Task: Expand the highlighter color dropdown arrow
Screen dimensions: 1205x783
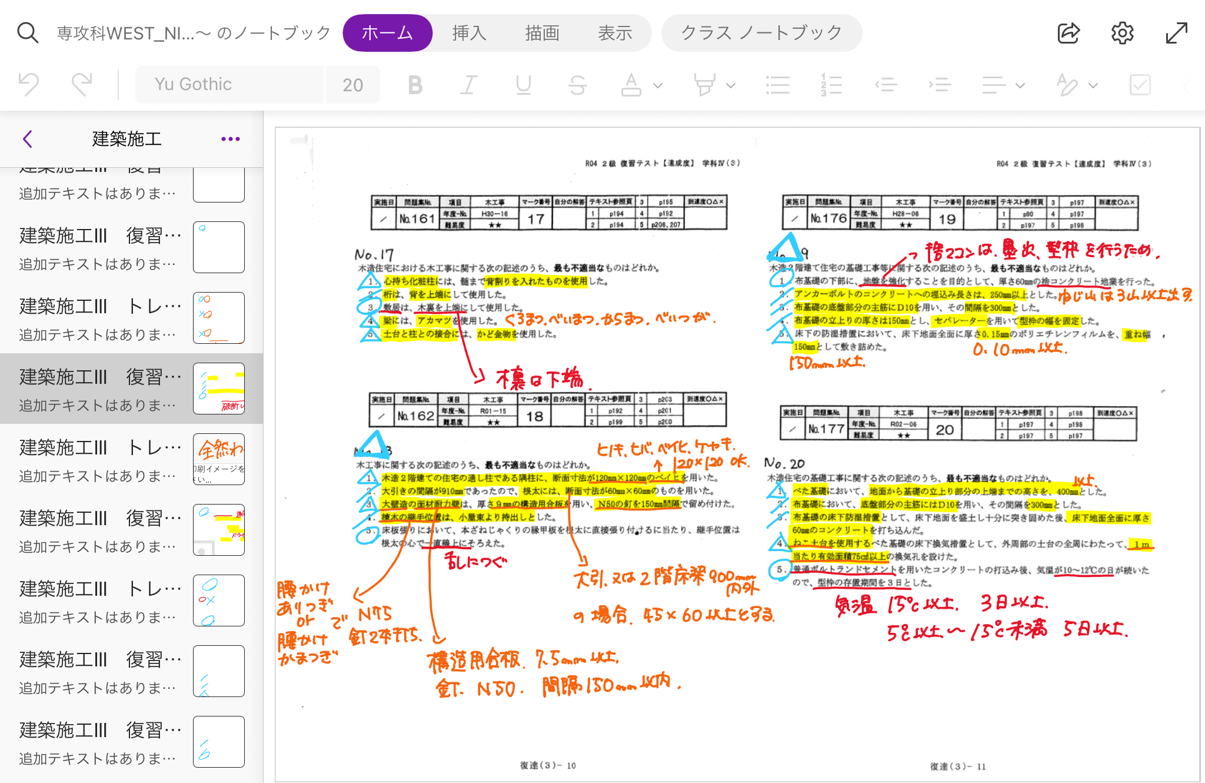Action: pyautogui.click(x=731, y=86)
